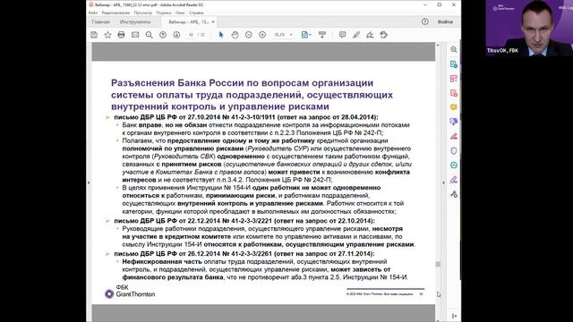Print the document with the printer icon
Screen dimensions: 573x322
coord(122,35)
